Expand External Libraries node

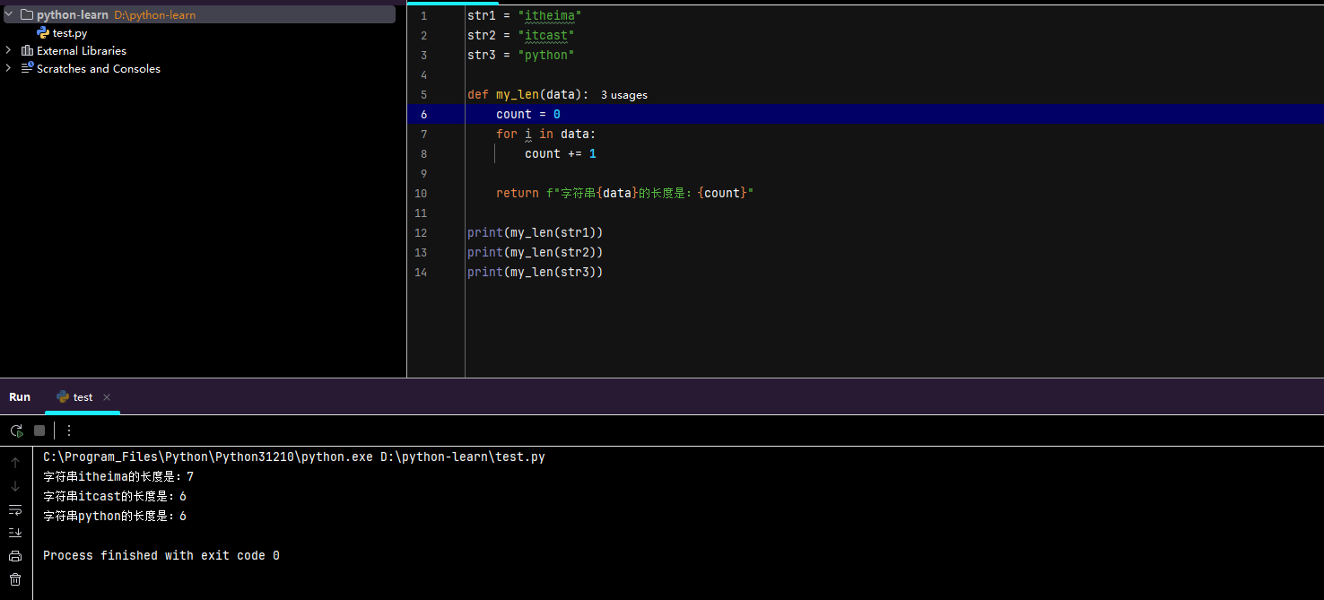click(8, 50)
